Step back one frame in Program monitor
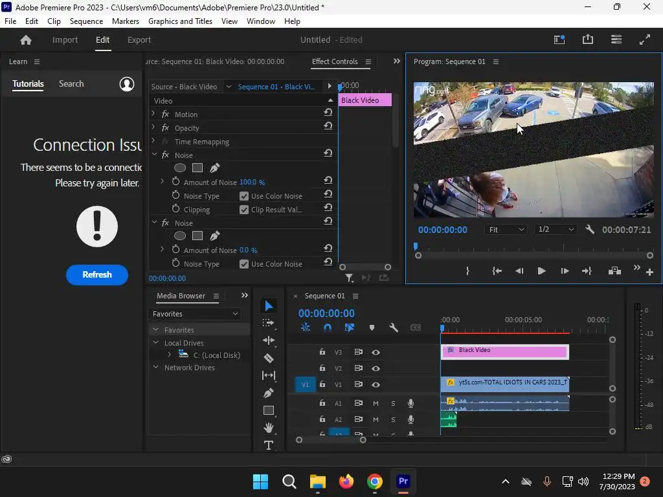The image size is (663, 497). [x=519, y=271]
